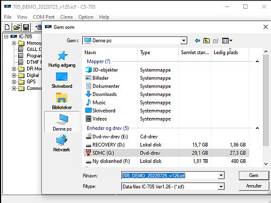Image resolution: width=271 pixels, height=203 pixels.
Task: Select Hurtig adgang in places bar
Action: (62, 59)
